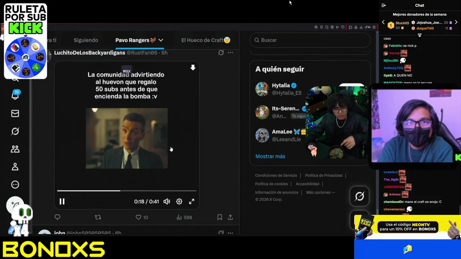
Task: Click the snapshot selection icon in toolbar
Action: coord(327,27)
